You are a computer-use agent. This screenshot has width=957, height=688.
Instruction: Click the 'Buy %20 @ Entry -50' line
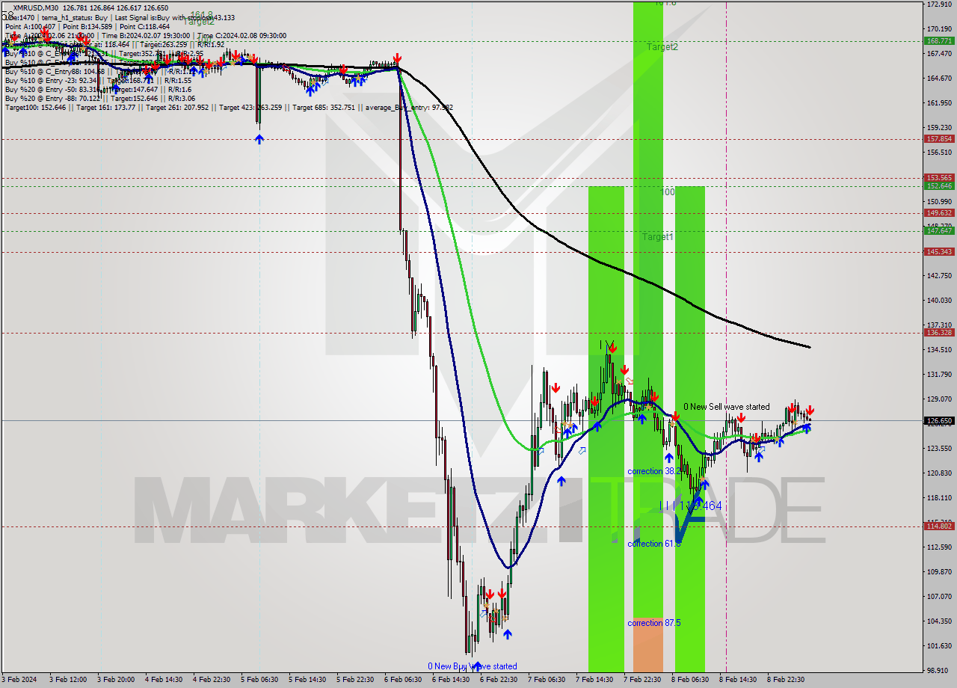(x=99, y=89)
